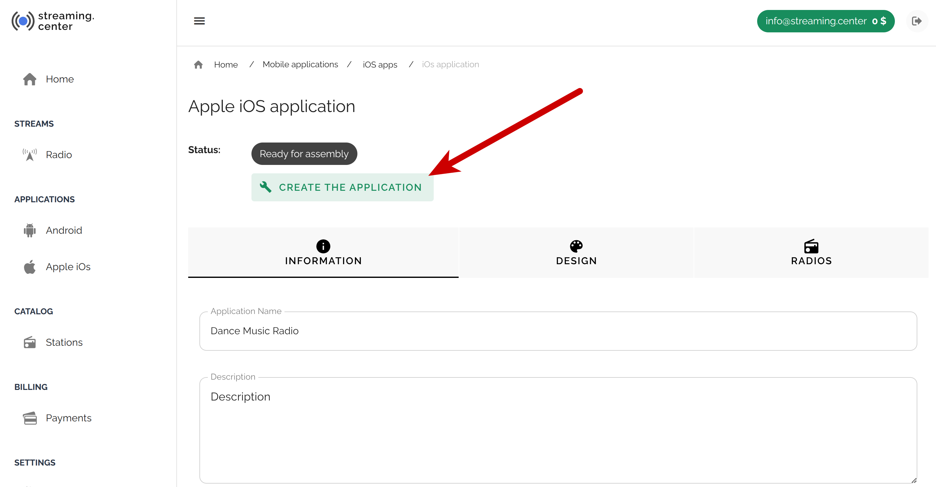Open the Android applications sidebar item
The width and height of the screenshot is (936, 487).
(x=64, y=230)
